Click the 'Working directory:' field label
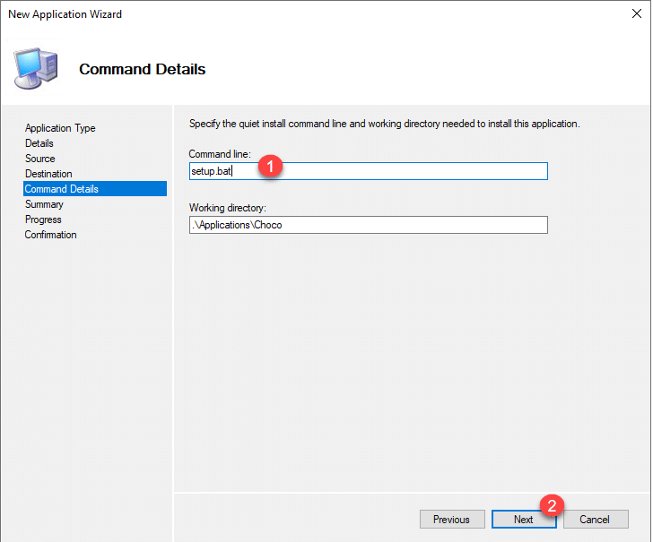 [x=229, y=209]
